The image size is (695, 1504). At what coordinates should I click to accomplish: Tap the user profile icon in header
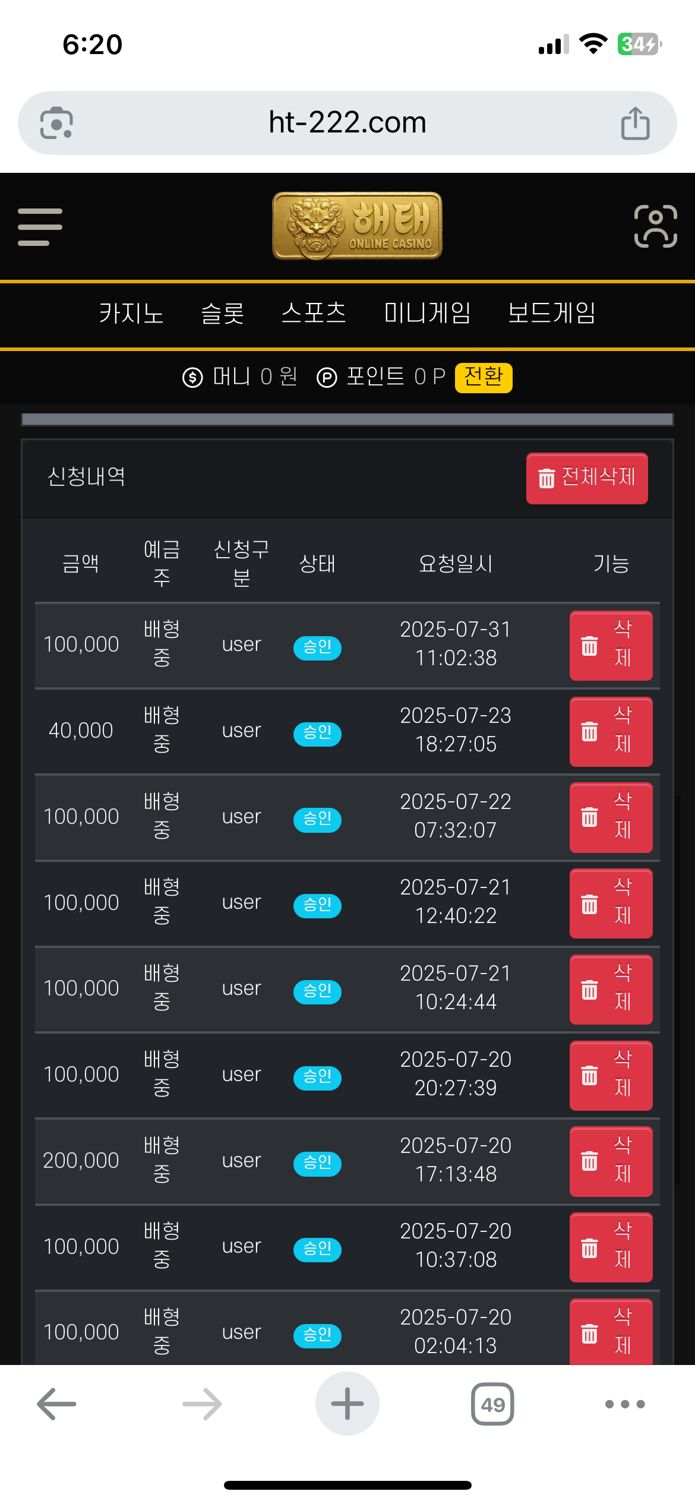click(655, 226)
